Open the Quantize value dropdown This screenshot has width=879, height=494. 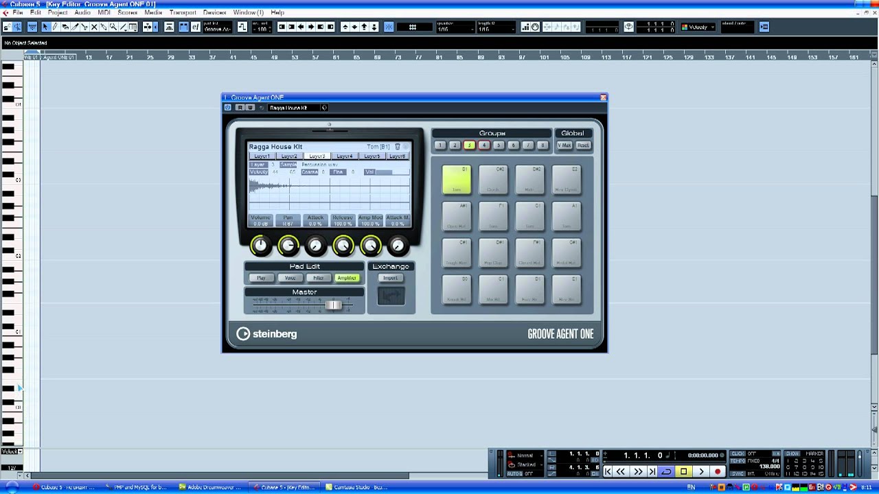[457, 27]
